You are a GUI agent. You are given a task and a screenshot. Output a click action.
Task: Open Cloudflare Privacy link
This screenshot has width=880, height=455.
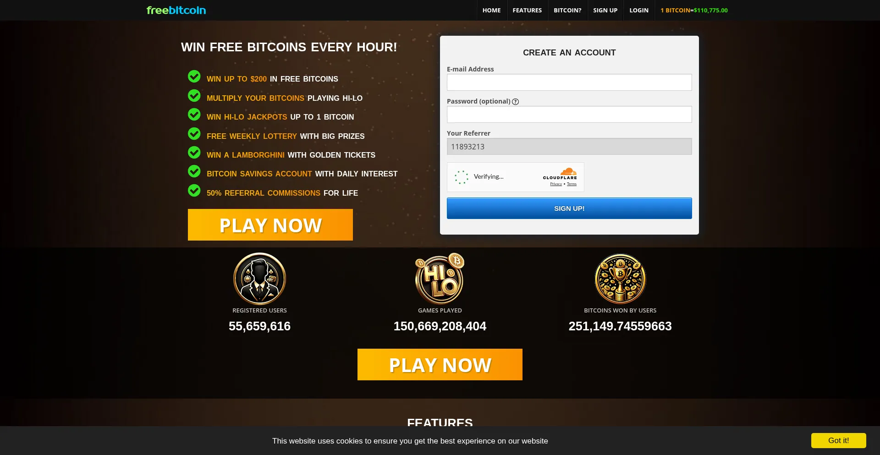click(x=556, y=184)
